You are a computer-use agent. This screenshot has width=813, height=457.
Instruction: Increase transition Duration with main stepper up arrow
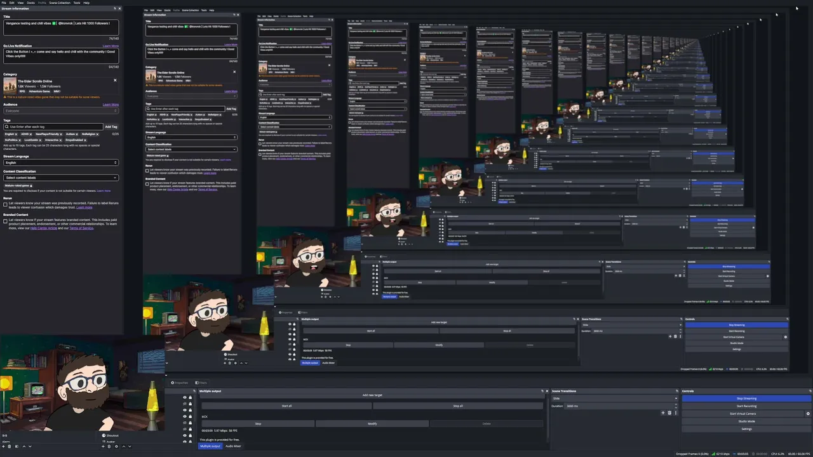point(676,404)
